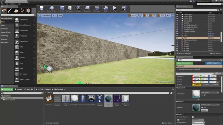
Task: Select the Sphere Trigger icon
Action: pyautogui.click(x=17, y=80)
